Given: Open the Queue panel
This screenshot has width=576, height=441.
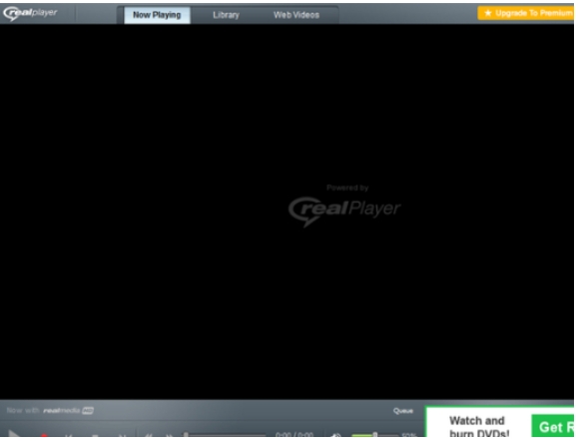Looking at the screenshot, I should (403, 410).
